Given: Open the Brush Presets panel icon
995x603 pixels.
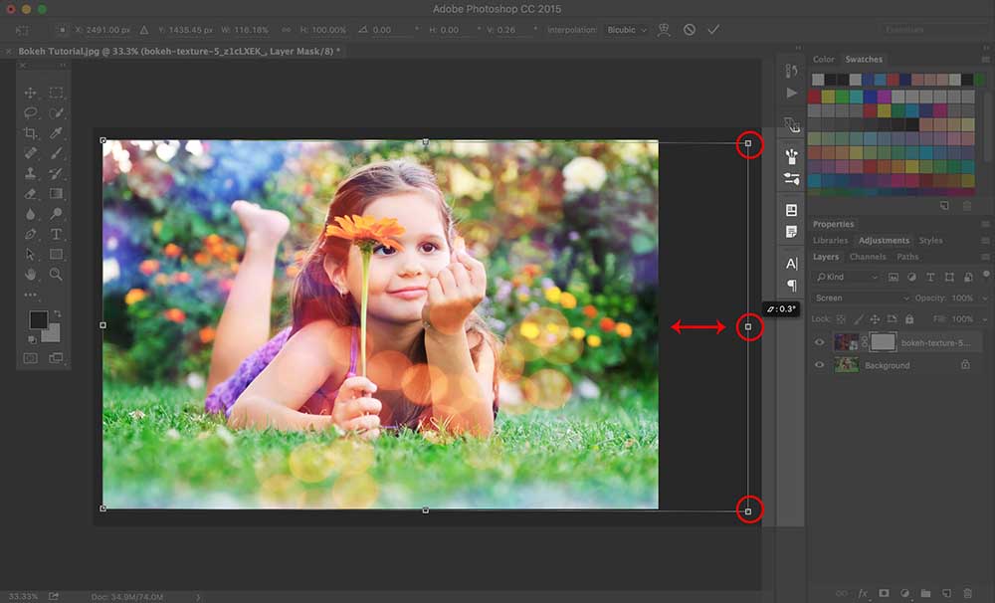Looking at the screenshot, I should point(791,179).
